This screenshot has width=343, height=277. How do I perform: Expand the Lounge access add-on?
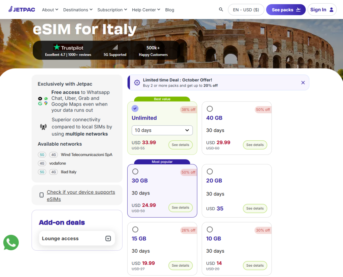point(108,239)
